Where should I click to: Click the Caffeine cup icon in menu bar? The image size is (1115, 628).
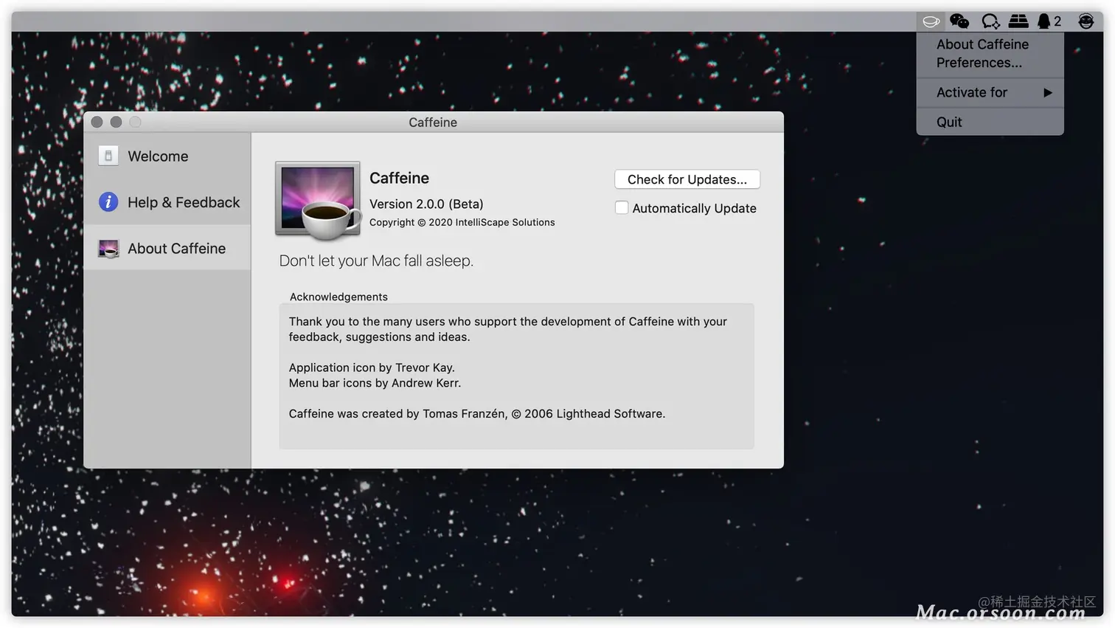[x=931, y=21]
